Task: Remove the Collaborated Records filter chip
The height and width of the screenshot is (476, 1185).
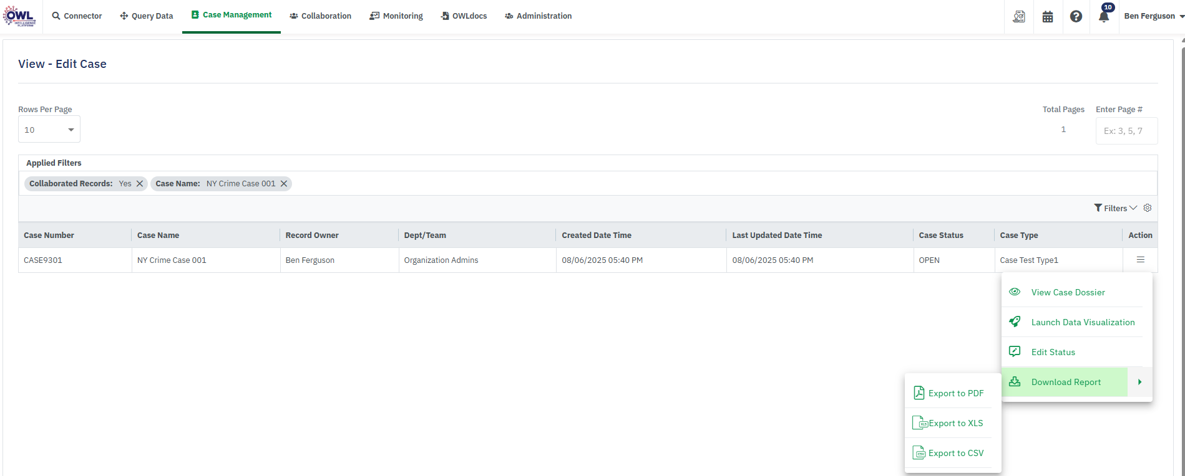Action: [140, 184]
